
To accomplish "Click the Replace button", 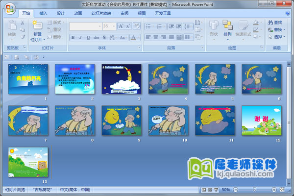I will pos(276,29).
